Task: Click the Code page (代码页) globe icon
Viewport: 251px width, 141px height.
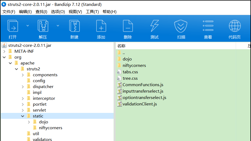Action: pyautogui.click(x=235, y=26)
